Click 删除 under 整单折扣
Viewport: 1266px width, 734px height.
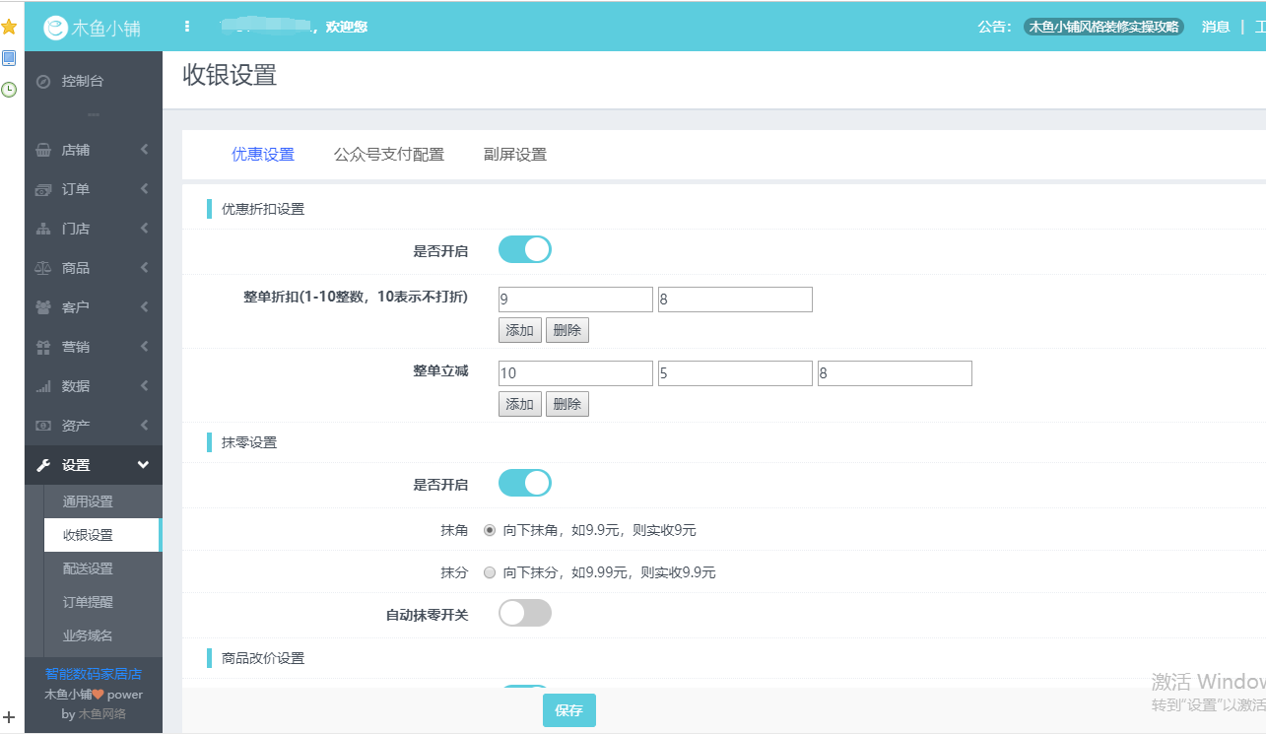pos(567,330)
